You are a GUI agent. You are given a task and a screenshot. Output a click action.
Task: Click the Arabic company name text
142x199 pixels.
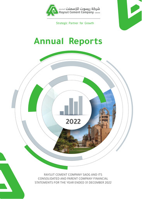point(83,9)
